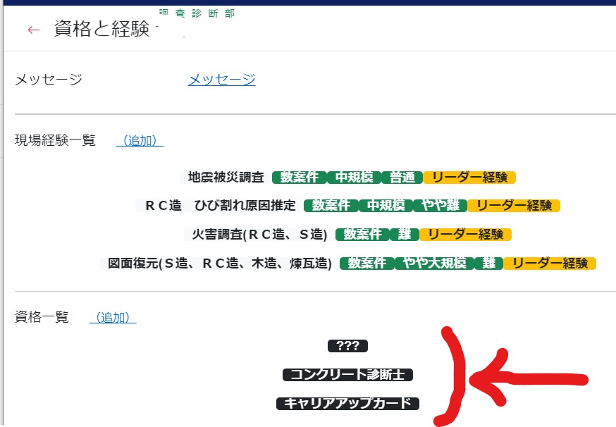This screenshot has height=427, width=616.
Task: Click 数案件 tag in ひび割れ原因推定 row
Action: [x=331, y=206]
